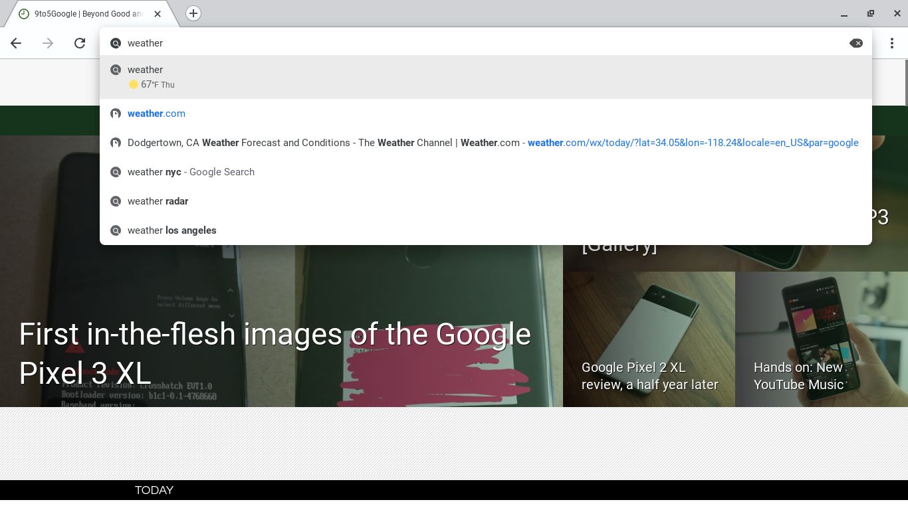Select the 'weather los angeles' suggestion

(171, 230)
